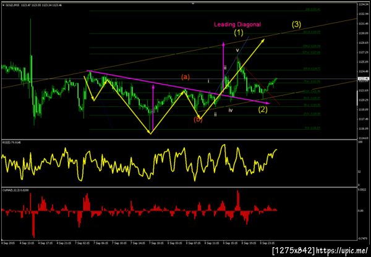Click the 1127.29 value on the price scale
The image size is (371, 257).
pos(363,53)
